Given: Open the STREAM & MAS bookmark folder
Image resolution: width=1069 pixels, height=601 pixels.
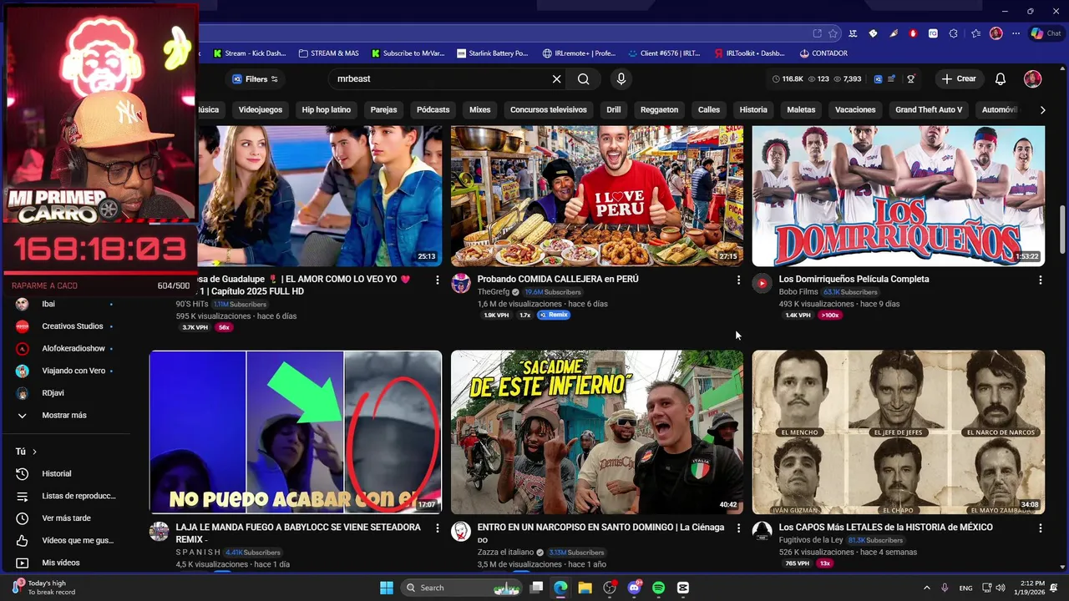Looking at the screenshot, I should pyautogui.click(x=328, y=53).
